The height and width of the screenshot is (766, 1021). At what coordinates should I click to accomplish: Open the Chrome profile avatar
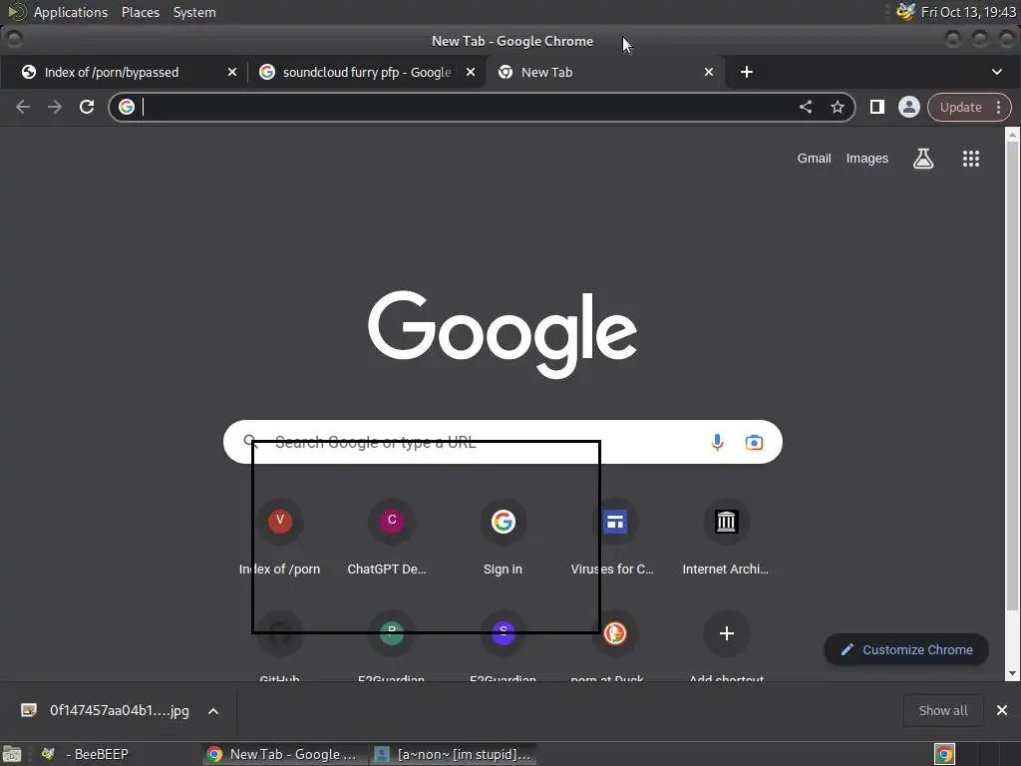[909, 107]
